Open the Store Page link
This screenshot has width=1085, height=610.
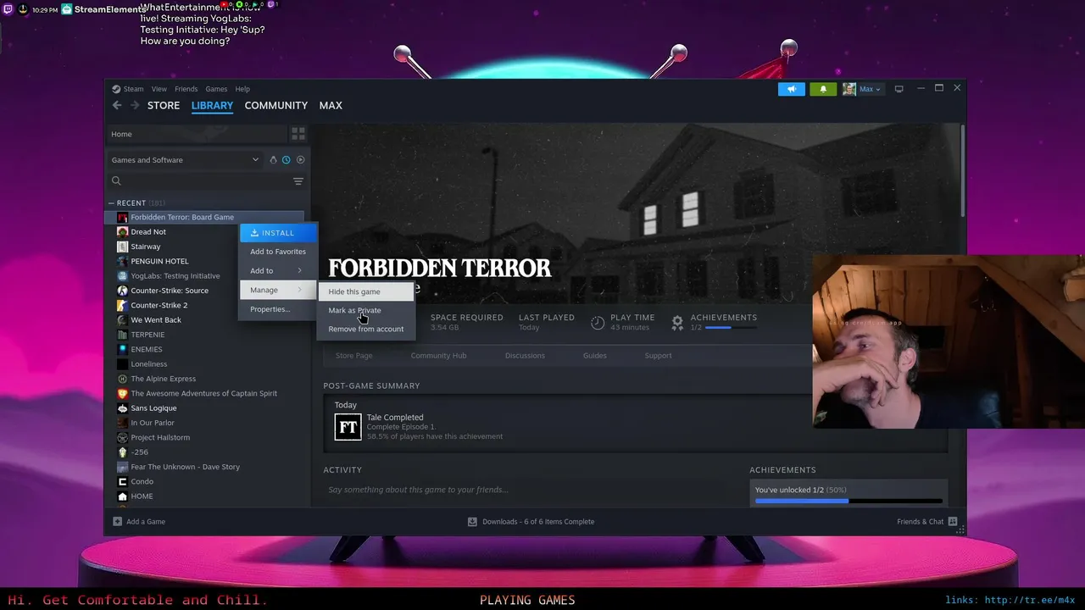353,356
